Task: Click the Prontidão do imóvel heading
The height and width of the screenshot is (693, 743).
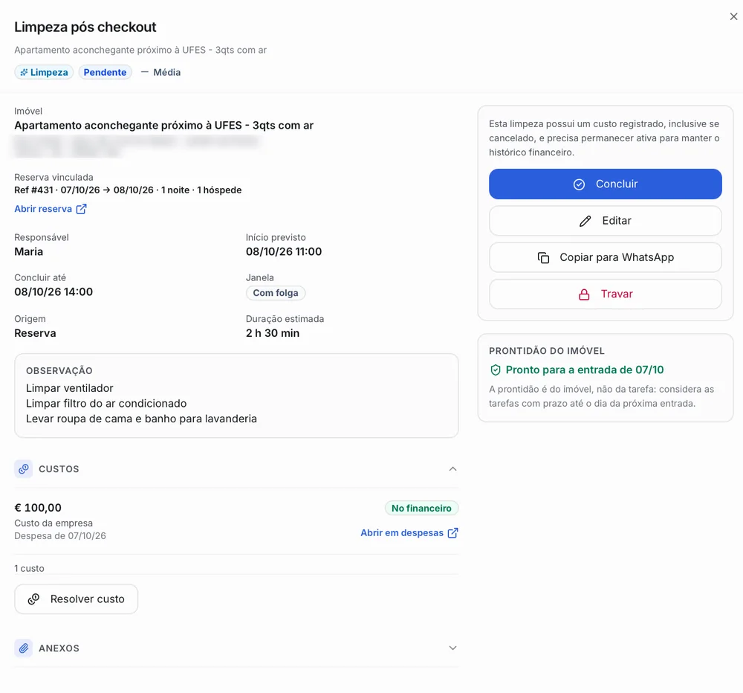Action: point(546,351)
